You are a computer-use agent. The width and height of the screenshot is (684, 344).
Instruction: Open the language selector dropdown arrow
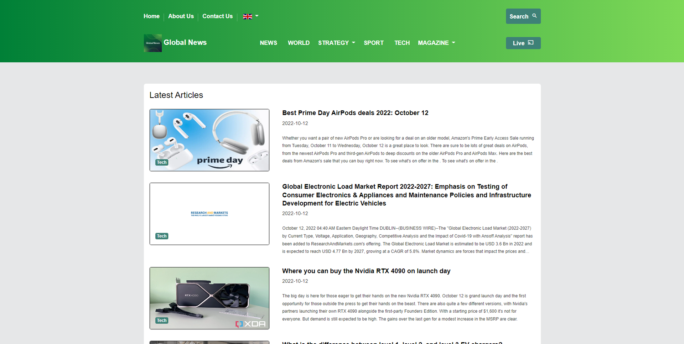(x=257, y=16)
